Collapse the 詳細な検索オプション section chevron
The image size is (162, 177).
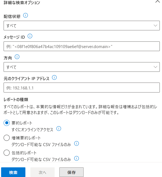coord(158,2)
